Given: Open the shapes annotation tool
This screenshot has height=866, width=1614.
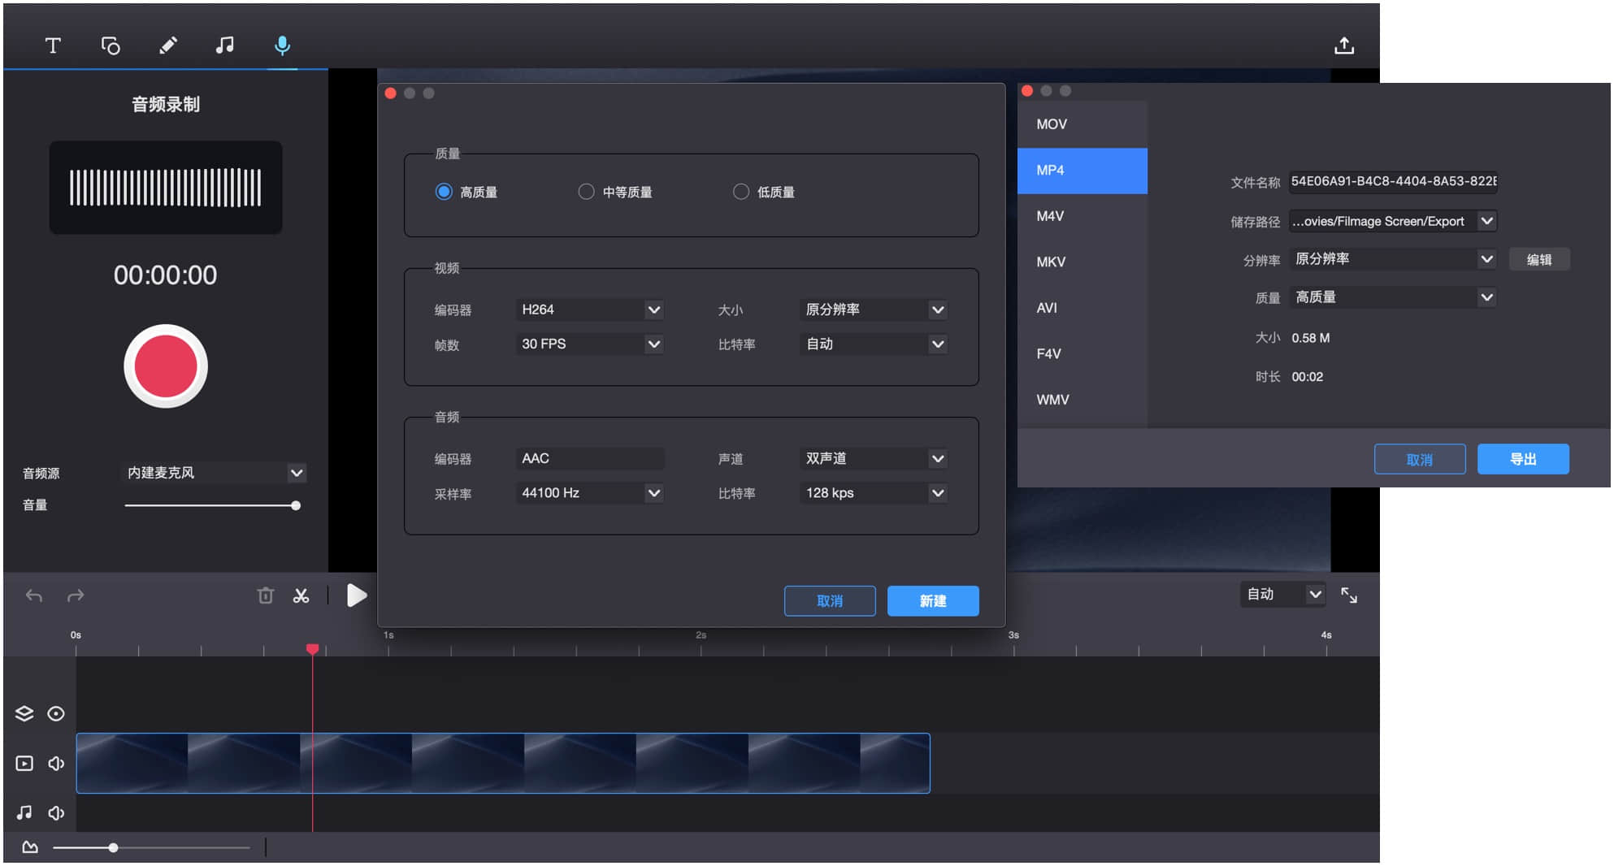Looking at the screenshot, I should coord(111,45).
